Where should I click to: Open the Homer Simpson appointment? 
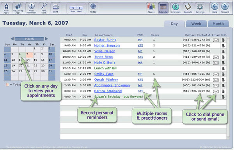pos(107,46)
